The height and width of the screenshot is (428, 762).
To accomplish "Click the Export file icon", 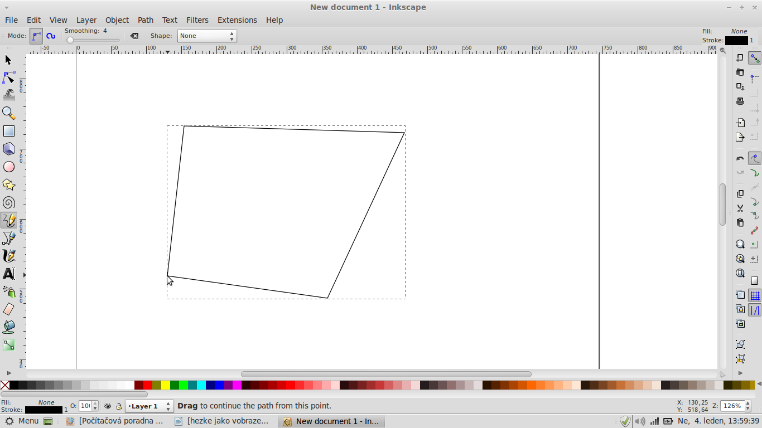I will click(x=740, y=137).
